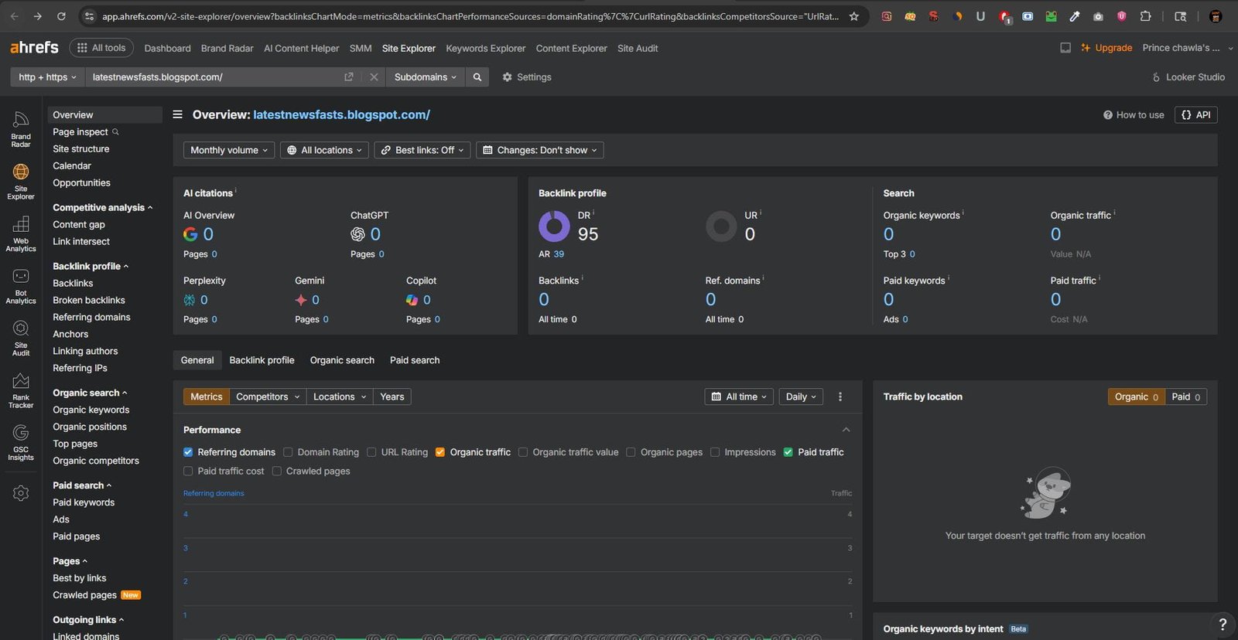Enable the Organic pages checkbox

(x=631, y=452)
